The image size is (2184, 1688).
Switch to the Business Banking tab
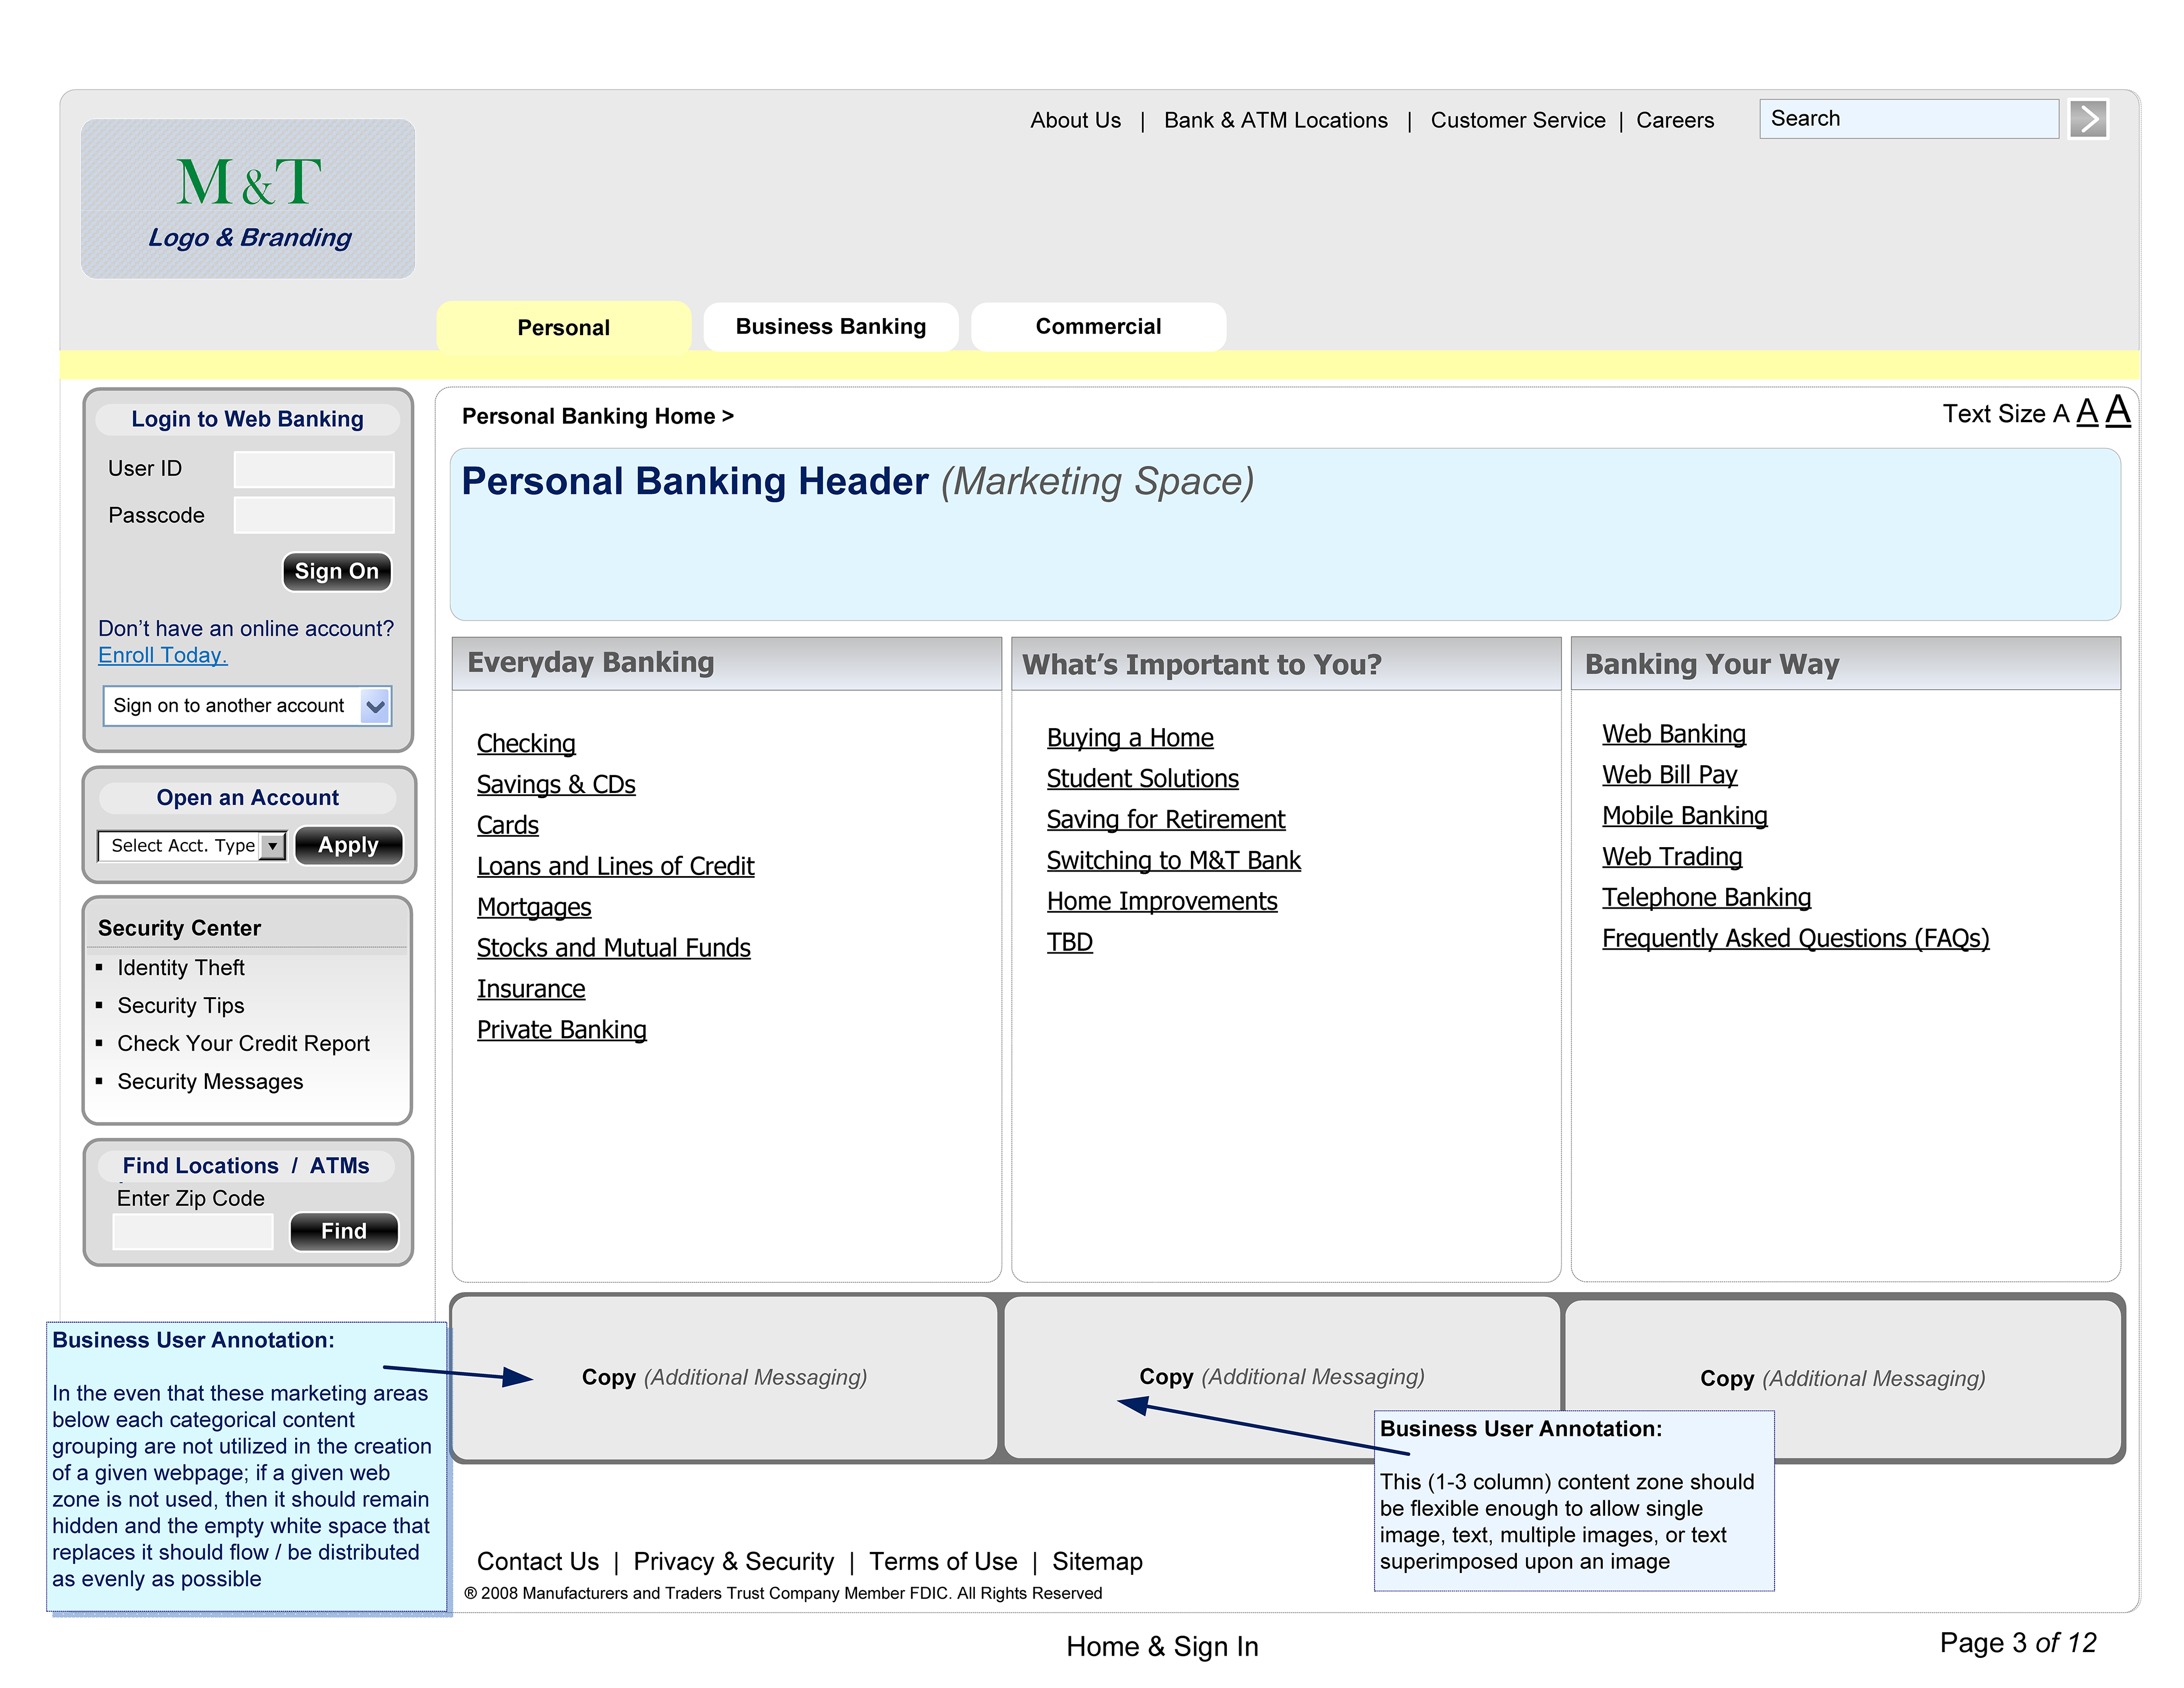coord(830,327)
